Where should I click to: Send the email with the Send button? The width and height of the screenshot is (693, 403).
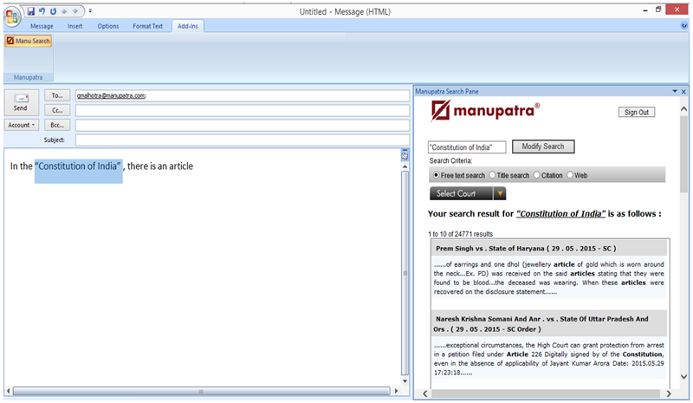pos(21,103)
